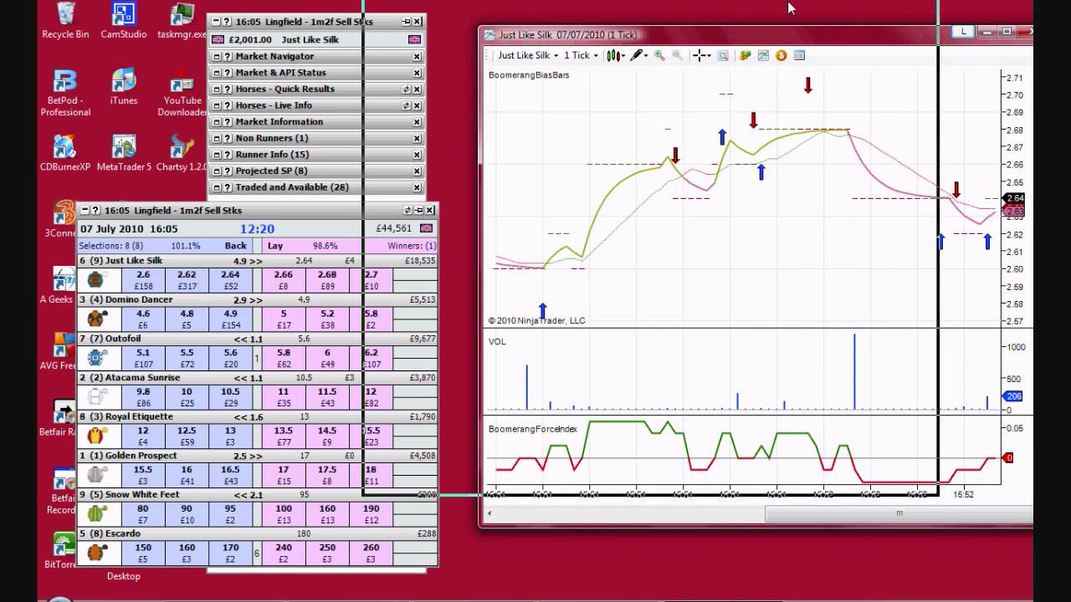Open Chartsy desktop shortcut

pos(182,153)
